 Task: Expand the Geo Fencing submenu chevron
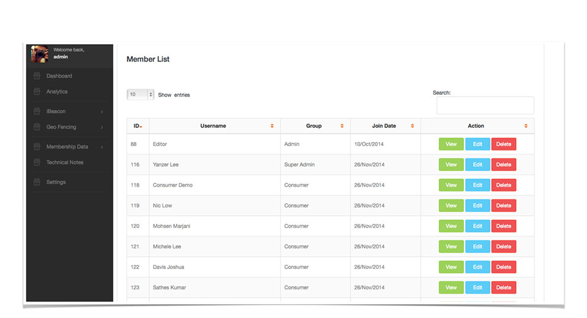102,127
